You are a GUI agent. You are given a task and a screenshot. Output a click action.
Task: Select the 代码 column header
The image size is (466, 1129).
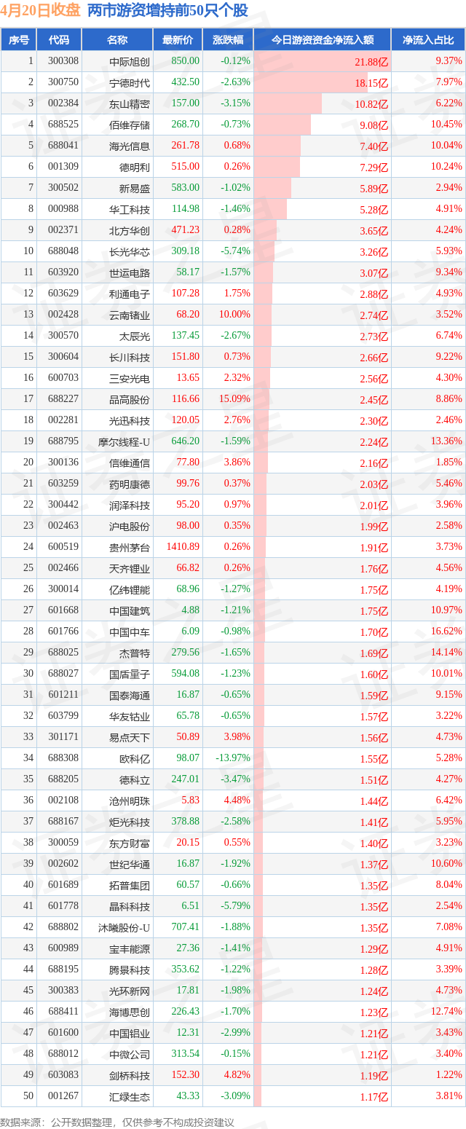59,39
